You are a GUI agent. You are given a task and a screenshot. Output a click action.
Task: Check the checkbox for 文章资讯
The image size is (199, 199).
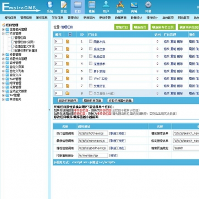pos(91,86)
